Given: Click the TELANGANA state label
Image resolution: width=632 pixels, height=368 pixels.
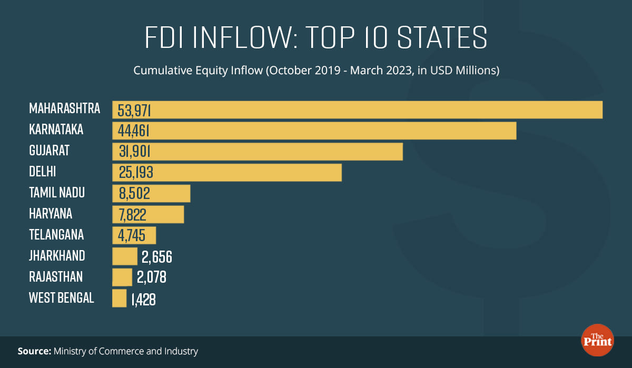Looking at the screenshot, I should (56, 235).
